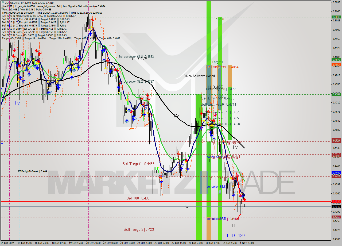Click the 'FSB-HighToBreak | 0.444' label
342x246 pixels.
coord(33,171)
